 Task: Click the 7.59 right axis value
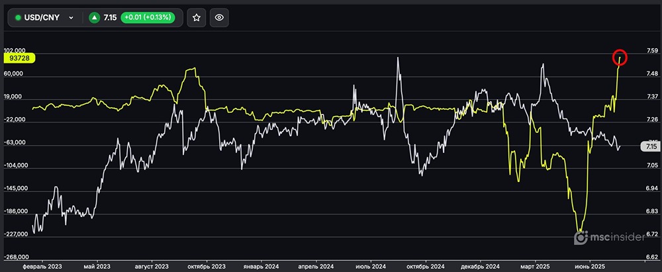pyautogui.click(x=651, y=51)
